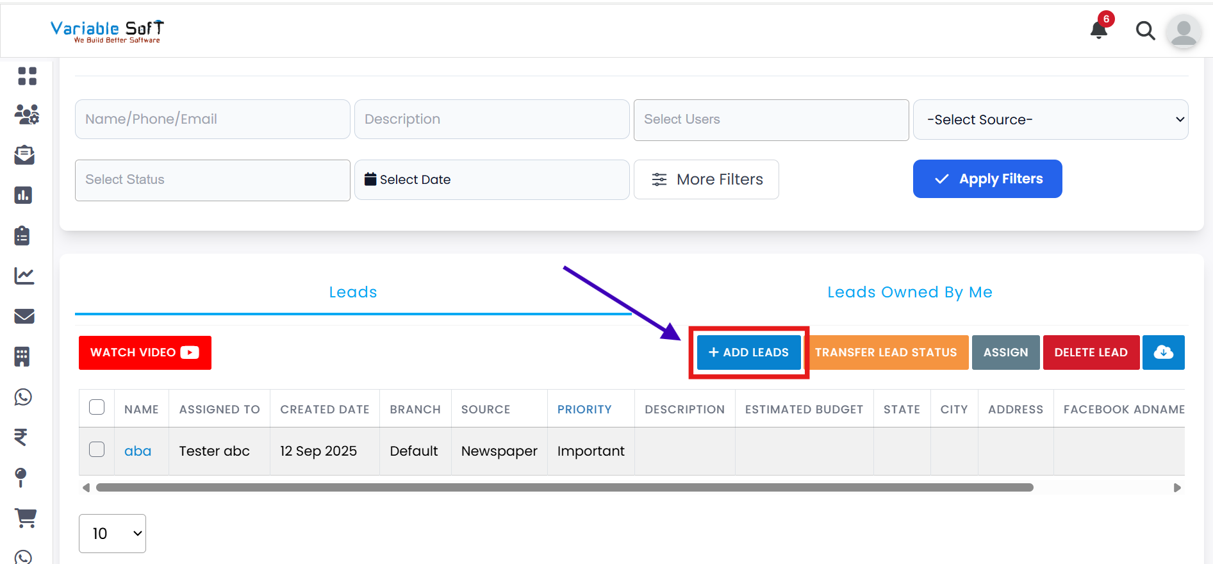Viewport: 1213px width, 564px height.
Task: Click the Branch column header
Action: point(415,409)
